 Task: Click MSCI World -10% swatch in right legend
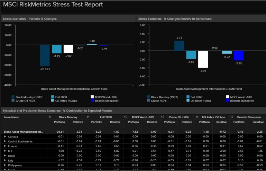pyautogui.click(x=228, y=97)
